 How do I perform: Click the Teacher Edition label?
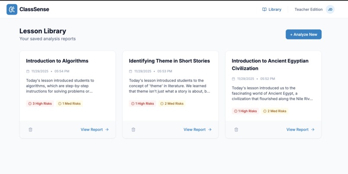point(308,9)
